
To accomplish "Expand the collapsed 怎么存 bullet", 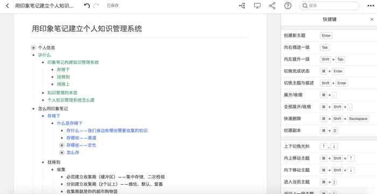I will pos(62,153).
